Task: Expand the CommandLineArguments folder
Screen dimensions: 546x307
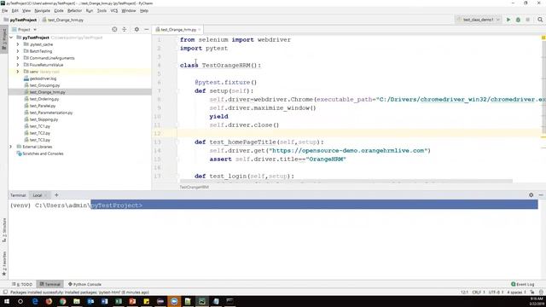Action: (x=18, y=58)
